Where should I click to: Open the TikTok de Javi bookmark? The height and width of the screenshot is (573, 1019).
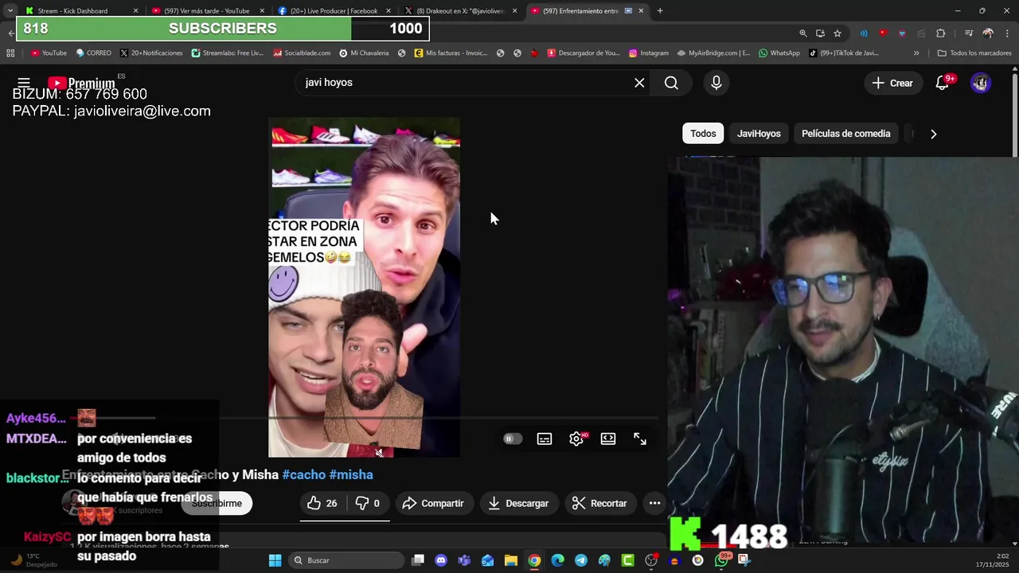[x=844, y=53]
